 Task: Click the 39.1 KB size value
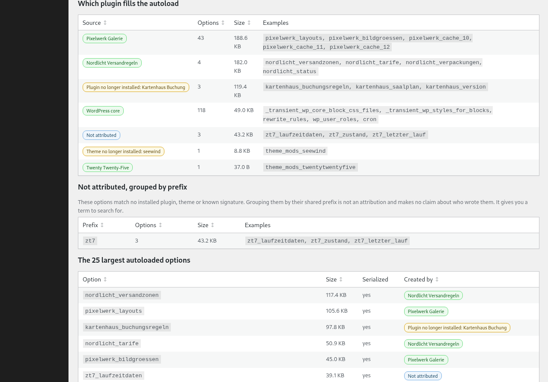coord(335,375)
